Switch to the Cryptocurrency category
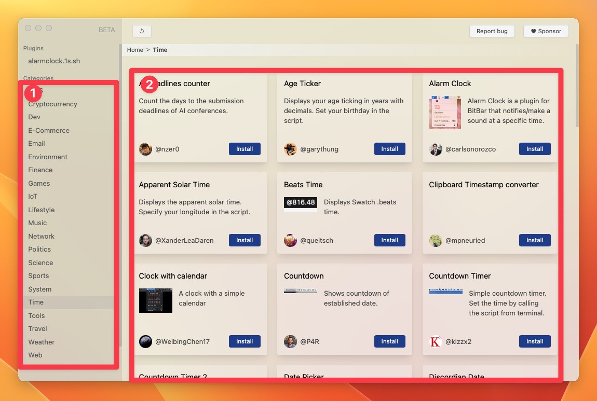597x401 pixels. 52,104
